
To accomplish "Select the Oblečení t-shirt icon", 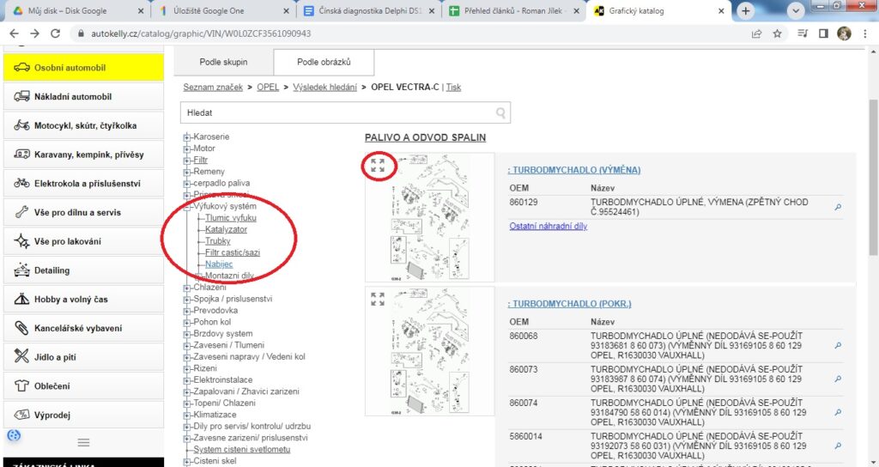I will pyautogui.click(x=21, y=385).
